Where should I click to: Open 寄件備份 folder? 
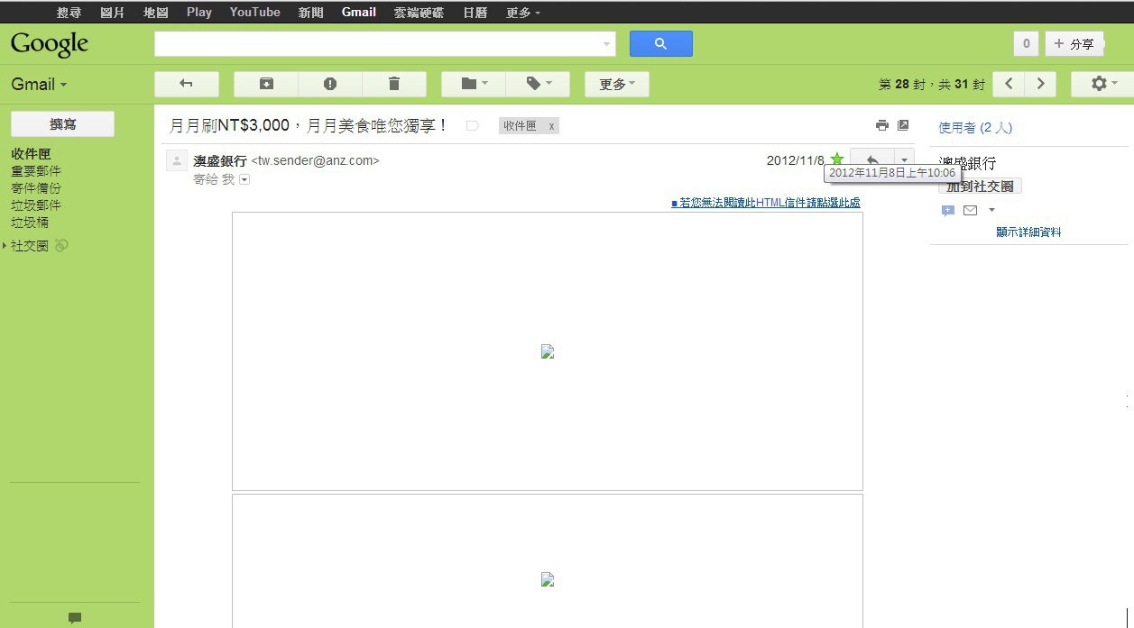coord(36,188)
